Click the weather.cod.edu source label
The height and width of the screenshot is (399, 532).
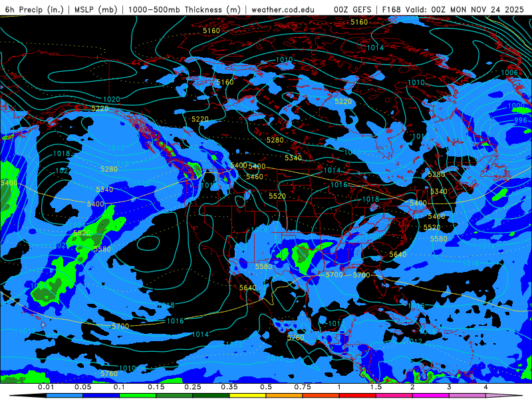point(283,9)
